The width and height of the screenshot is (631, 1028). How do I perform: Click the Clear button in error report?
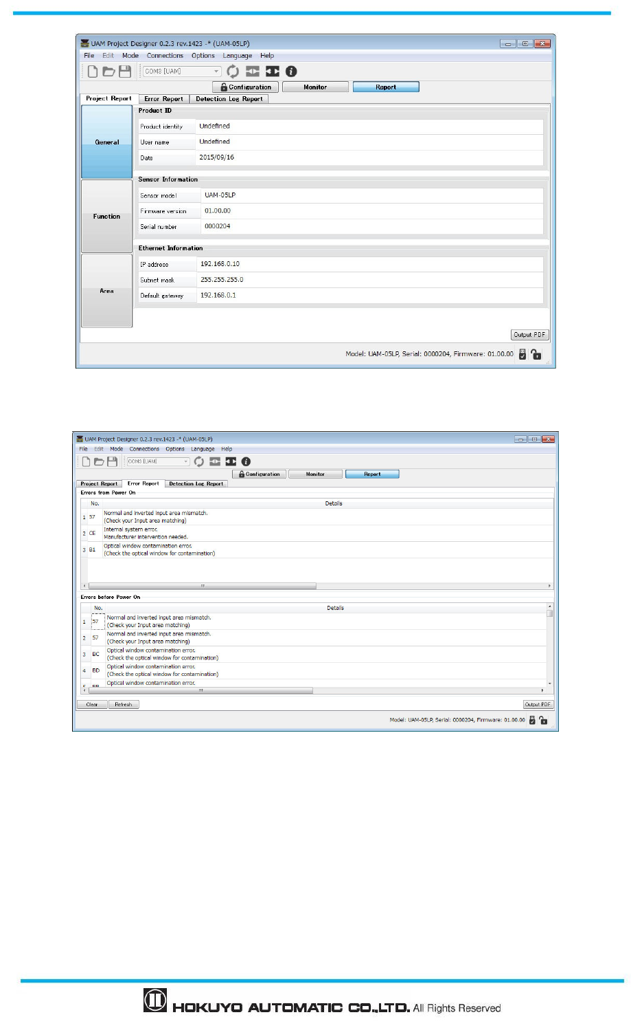point(92,705)
